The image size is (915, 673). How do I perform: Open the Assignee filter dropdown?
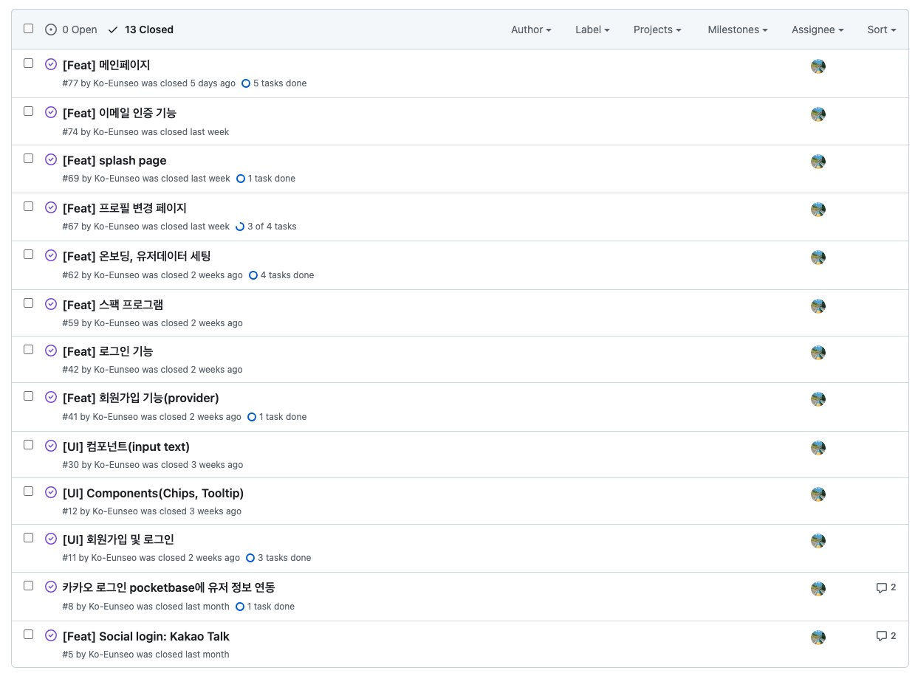(818, 30)
